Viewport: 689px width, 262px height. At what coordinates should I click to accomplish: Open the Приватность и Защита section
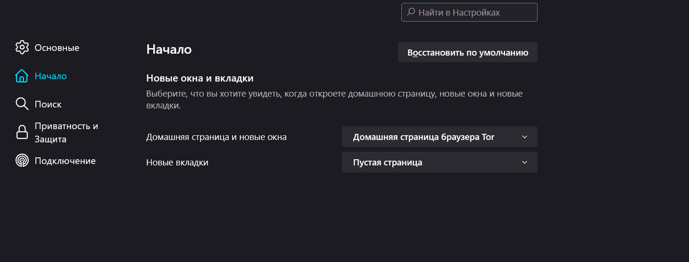(66, 132)
